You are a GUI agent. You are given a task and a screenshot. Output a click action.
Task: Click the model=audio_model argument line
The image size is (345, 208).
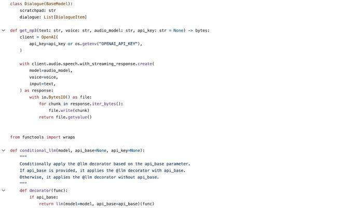point(50,70)
